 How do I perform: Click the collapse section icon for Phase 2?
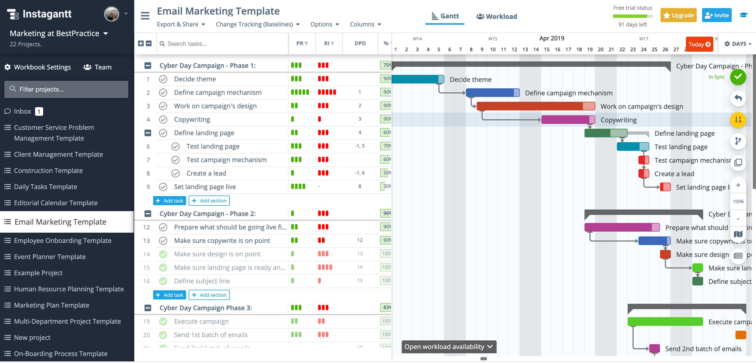click(148, 214)
